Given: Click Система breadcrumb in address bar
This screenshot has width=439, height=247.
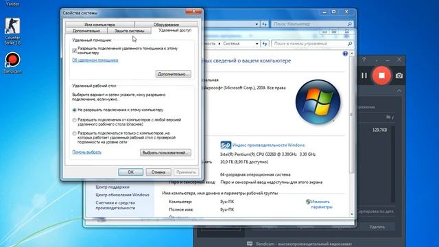Looking at the screenshot, I should pos(231,44).
